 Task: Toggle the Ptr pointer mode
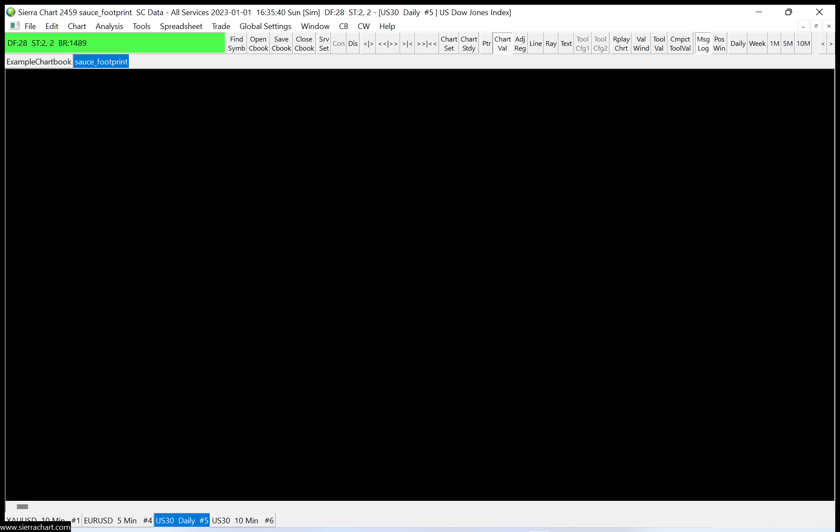coord(486,44)
